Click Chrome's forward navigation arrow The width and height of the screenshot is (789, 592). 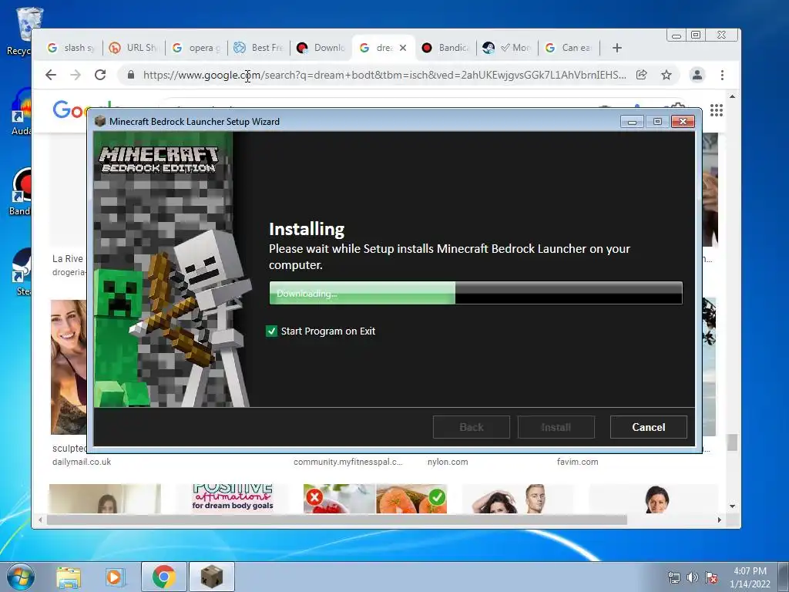(x=76, y=75)
